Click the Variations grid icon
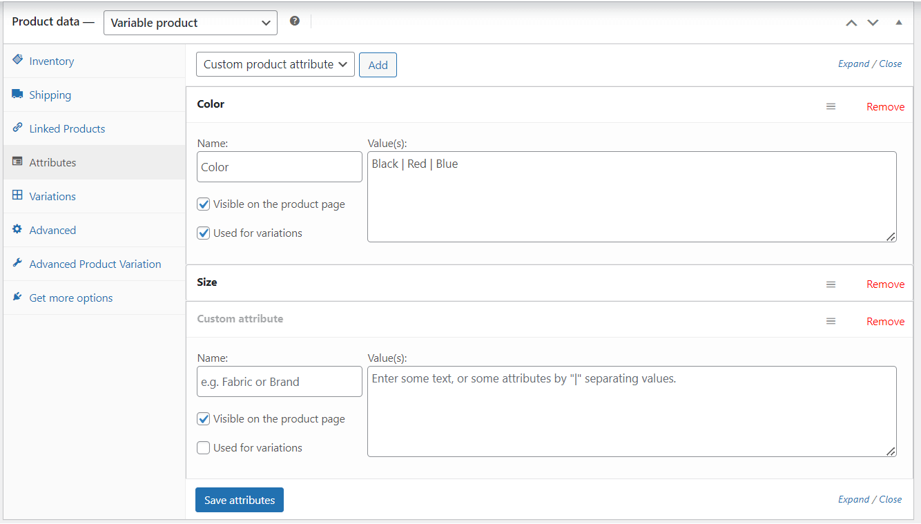Image resolution: width=921 pixels, height=524 pixels. 17,196
